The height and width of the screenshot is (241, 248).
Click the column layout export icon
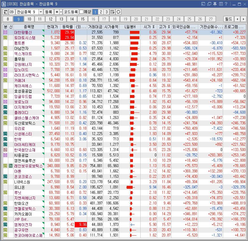[112, 12]
